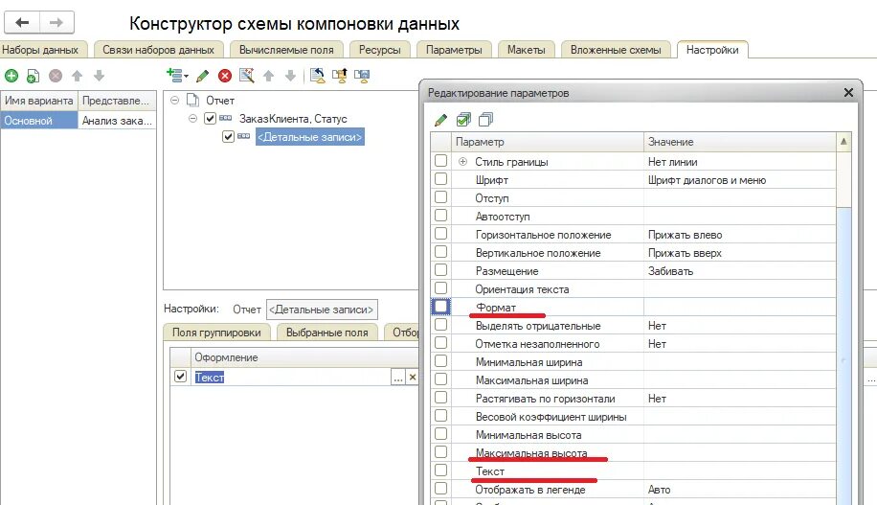The width and height of the screenshot is (877, 505).
Task: Check all parameters in the dialog
Action: (x=463, y=119)
